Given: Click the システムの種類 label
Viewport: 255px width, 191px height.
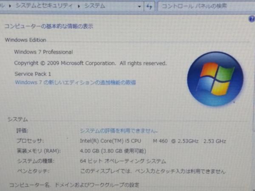Looking at the screenshot, I should click(36, 161).
